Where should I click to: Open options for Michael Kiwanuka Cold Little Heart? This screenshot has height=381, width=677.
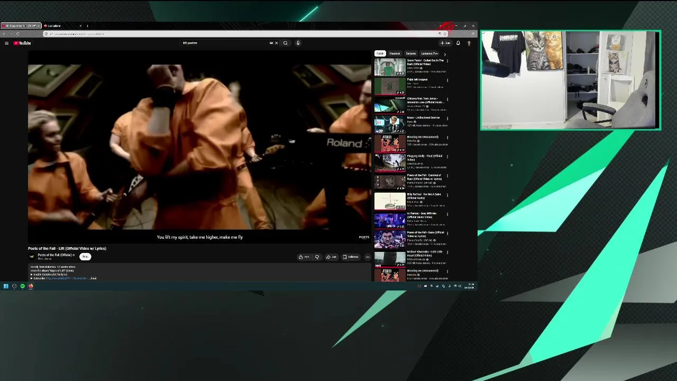click(x=447, y=252)
